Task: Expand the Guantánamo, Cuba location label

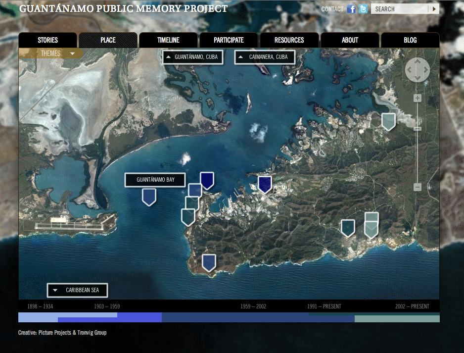Action: point(192,57)
